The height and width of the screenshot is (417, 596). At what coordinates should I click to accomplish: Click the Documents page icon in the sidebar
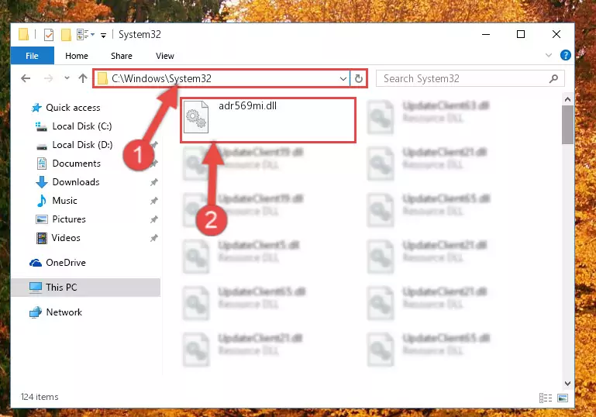coord(41,164)
